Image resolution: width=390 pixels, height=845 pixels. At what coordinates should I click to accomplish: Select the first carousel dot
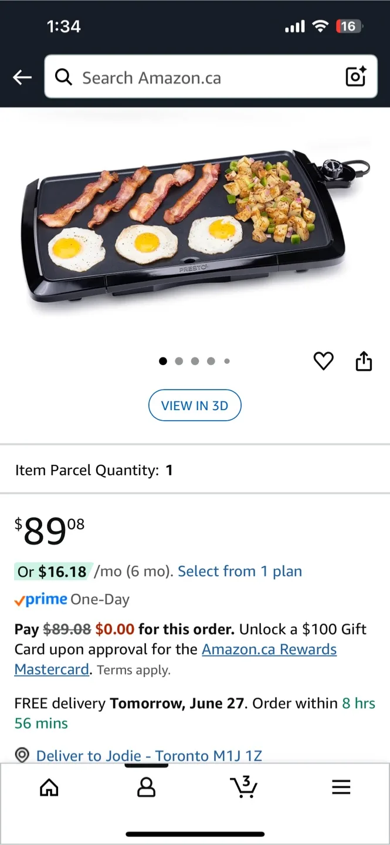[x=163, y=361]
